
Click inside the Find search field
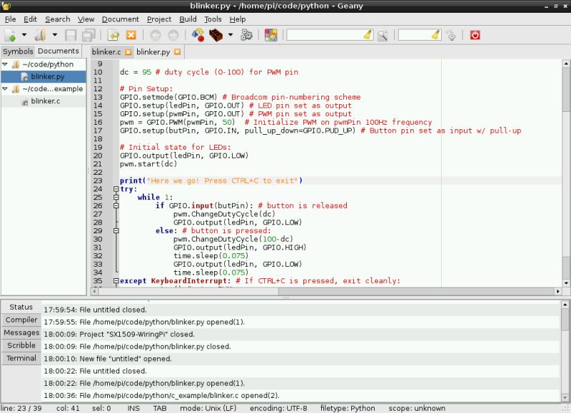(328, 34)
